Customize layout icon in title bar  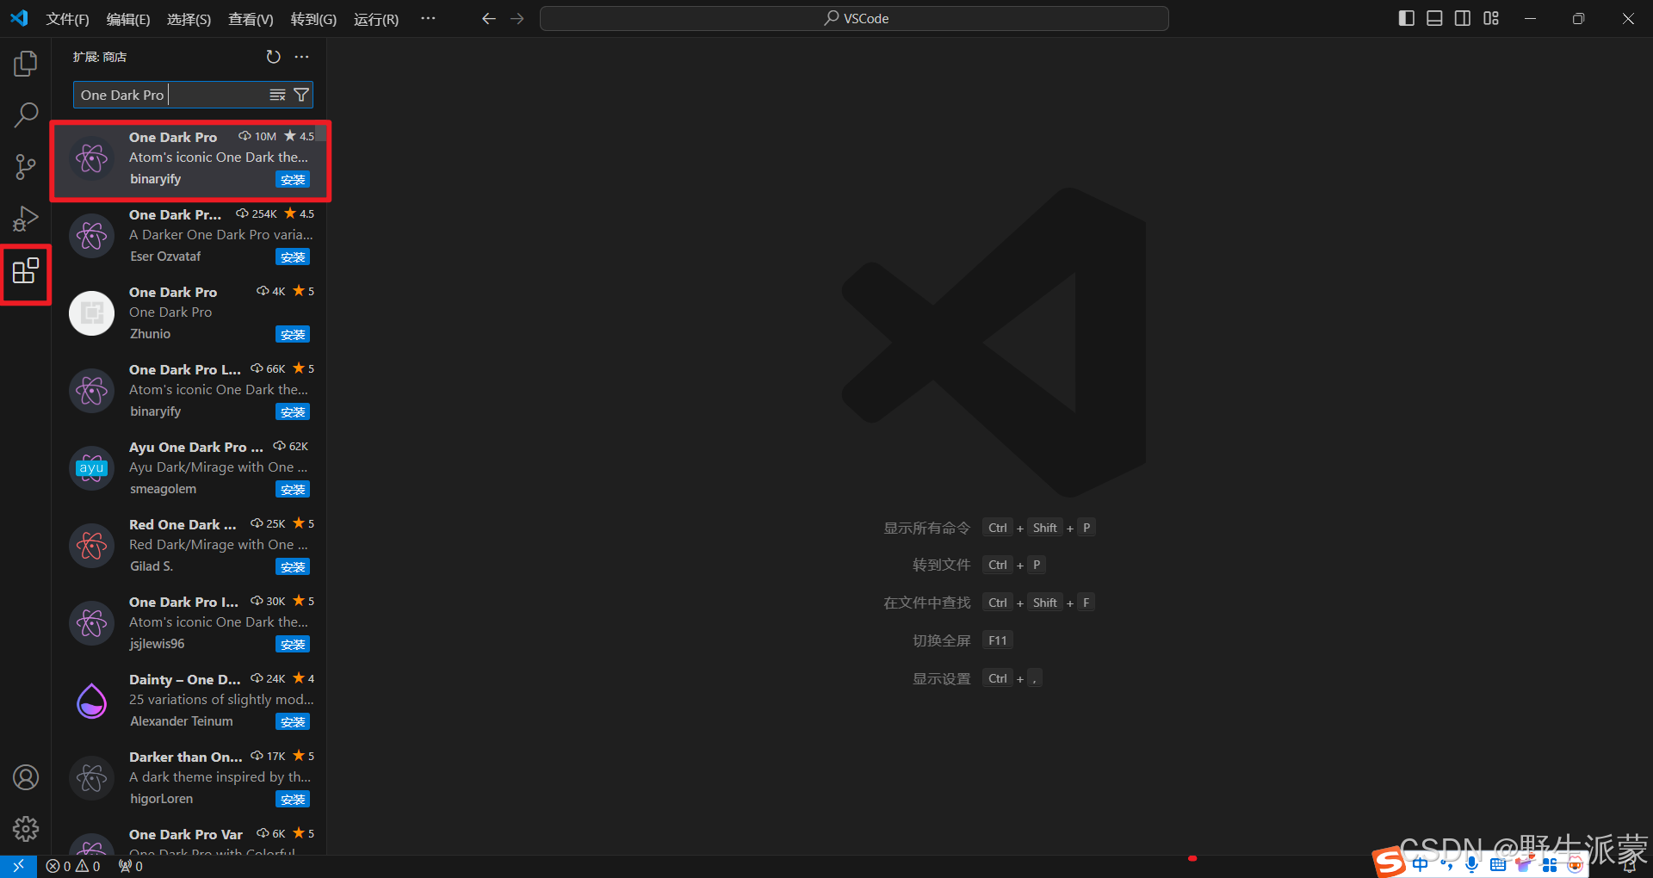(1491, 18)
